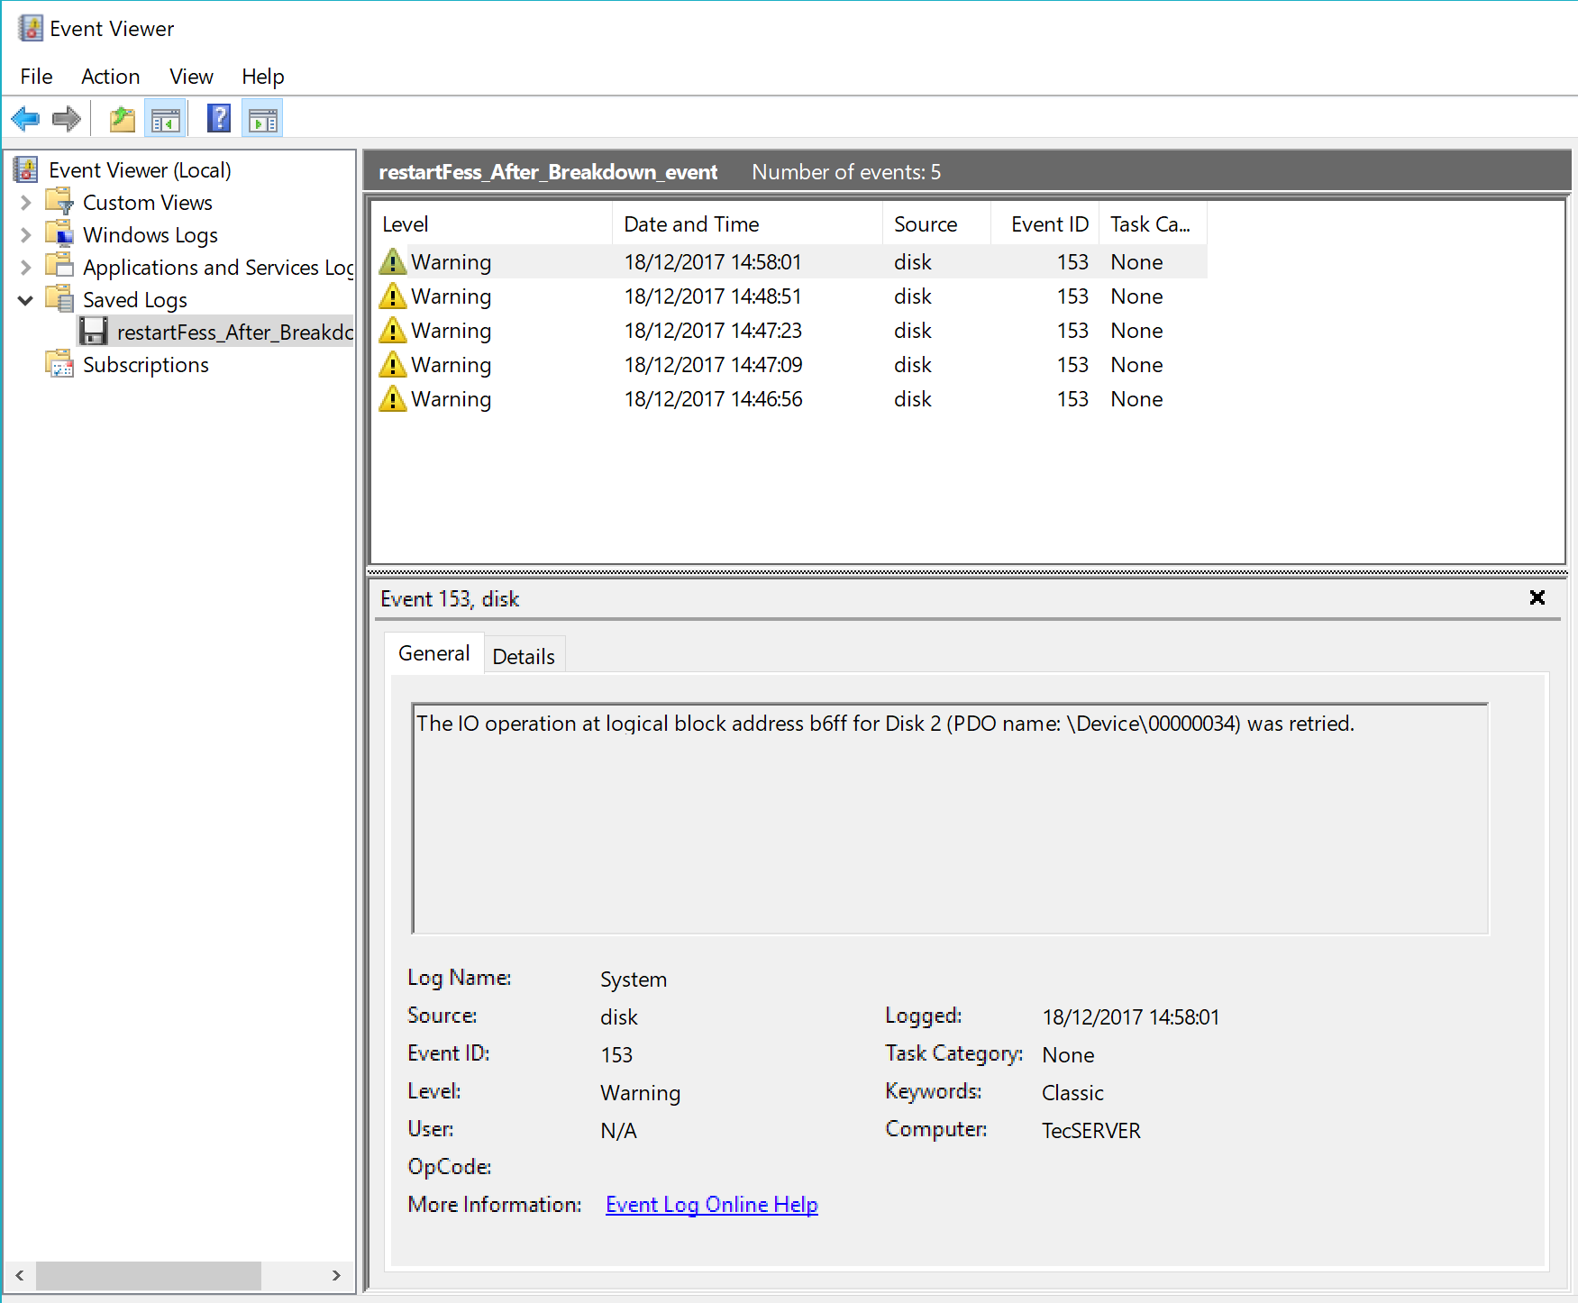
Task: Close the Event 153 preview pane
Action: pyautogui.click(x=1537, y=597)
